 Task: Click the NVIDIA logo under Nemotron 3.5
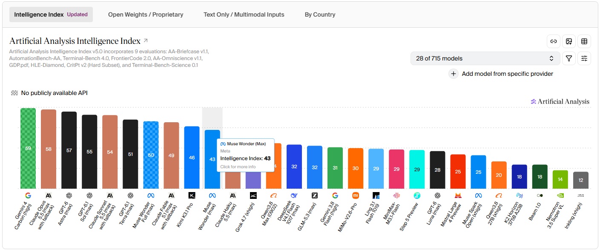[560, 195]
